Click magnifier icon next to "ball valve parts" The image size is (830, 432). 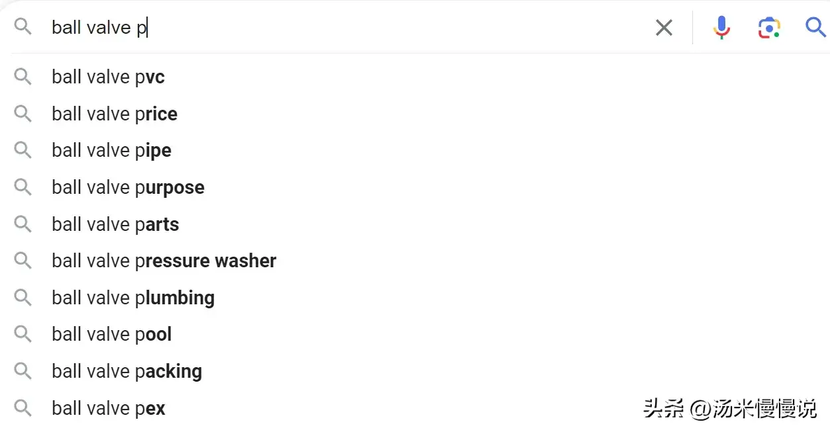23,224
